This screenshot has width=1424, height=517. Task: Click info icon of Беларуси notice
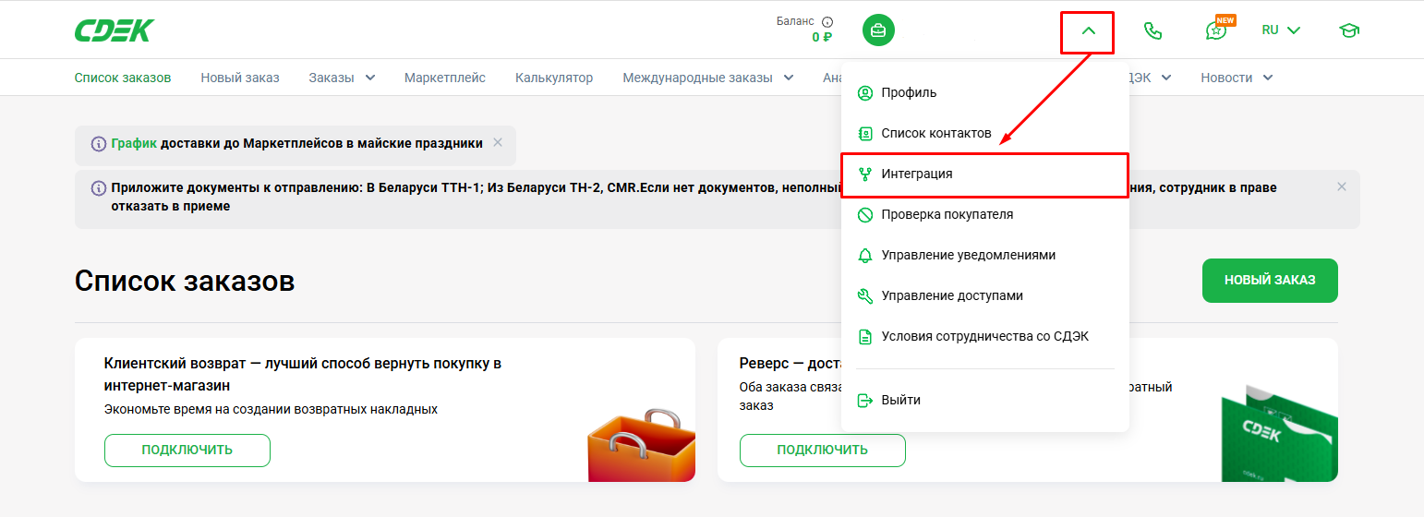click(98, 188)
